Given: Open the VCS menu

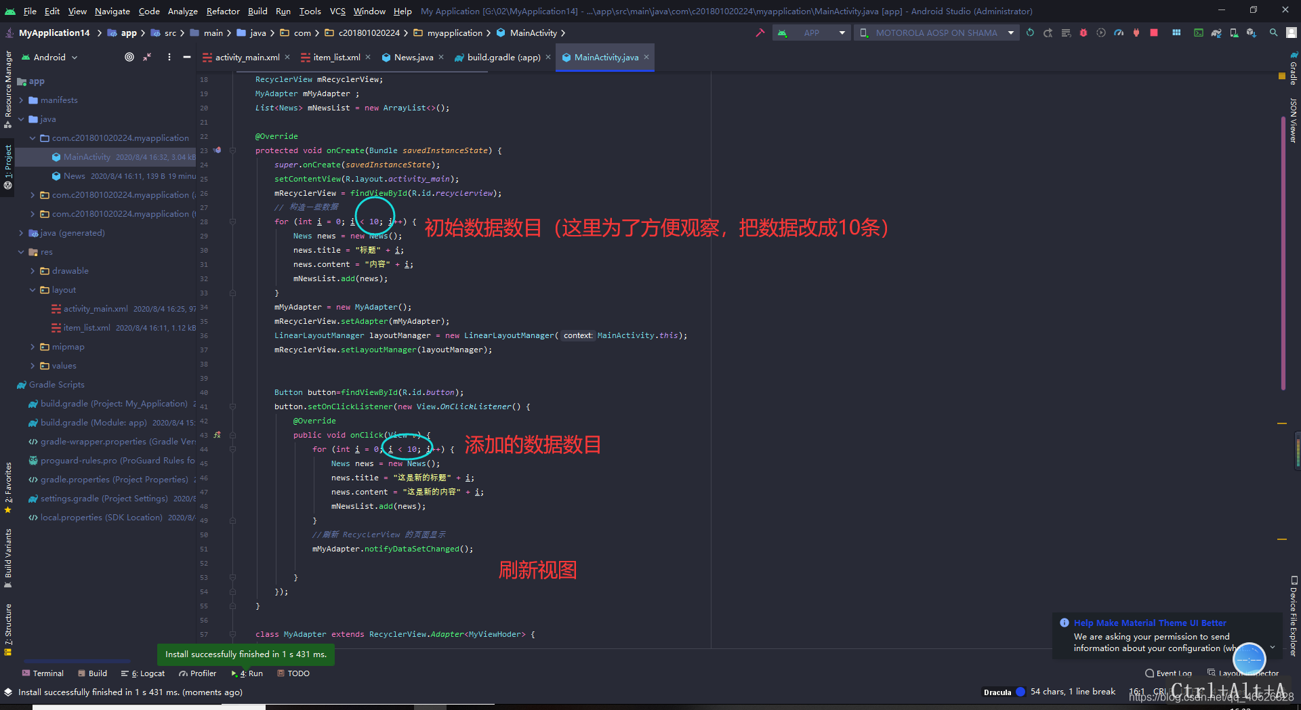Looking at the screenshot, I should coord(337,11).
